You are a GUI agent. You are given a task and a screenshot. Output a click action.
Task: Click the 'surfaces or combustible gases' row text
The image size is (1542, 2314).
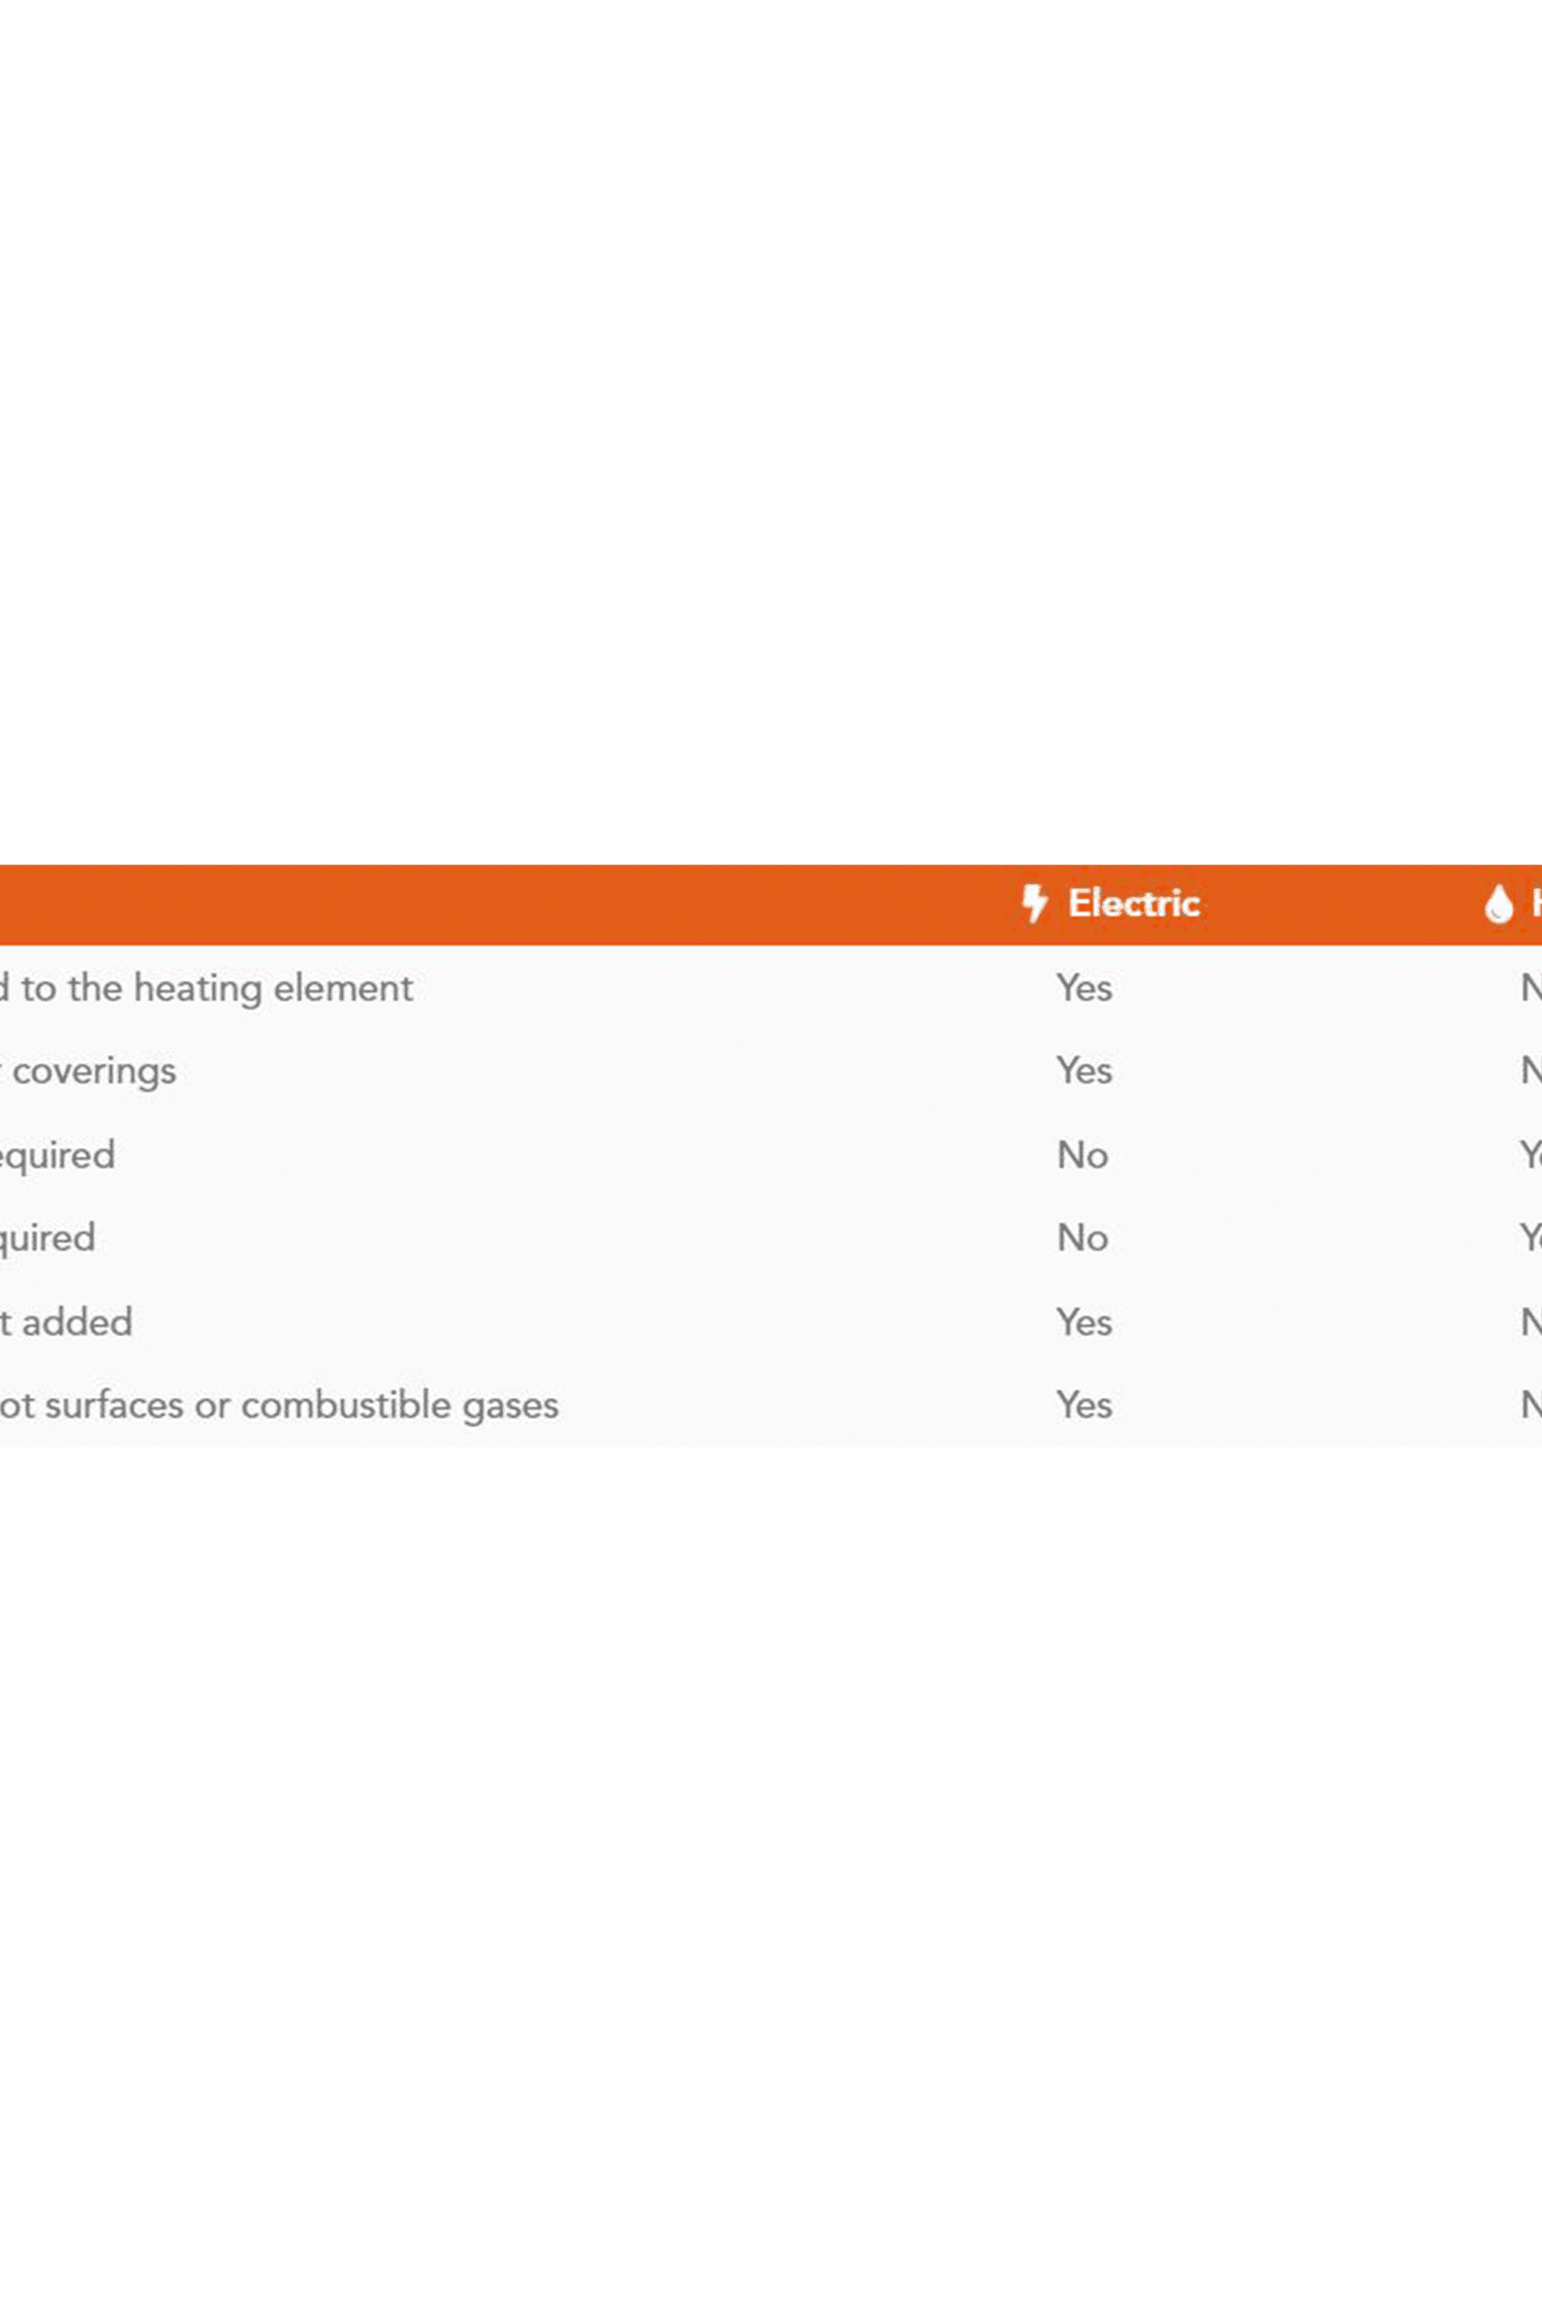pyautogui.click(x=280, y=1405)
